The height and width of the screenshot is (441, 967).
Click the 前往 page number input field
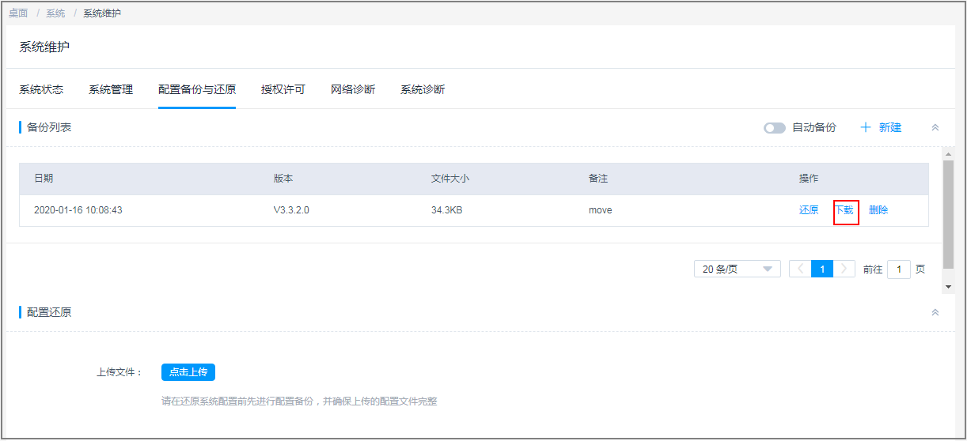pyautogui.click(x=898, y=269)
